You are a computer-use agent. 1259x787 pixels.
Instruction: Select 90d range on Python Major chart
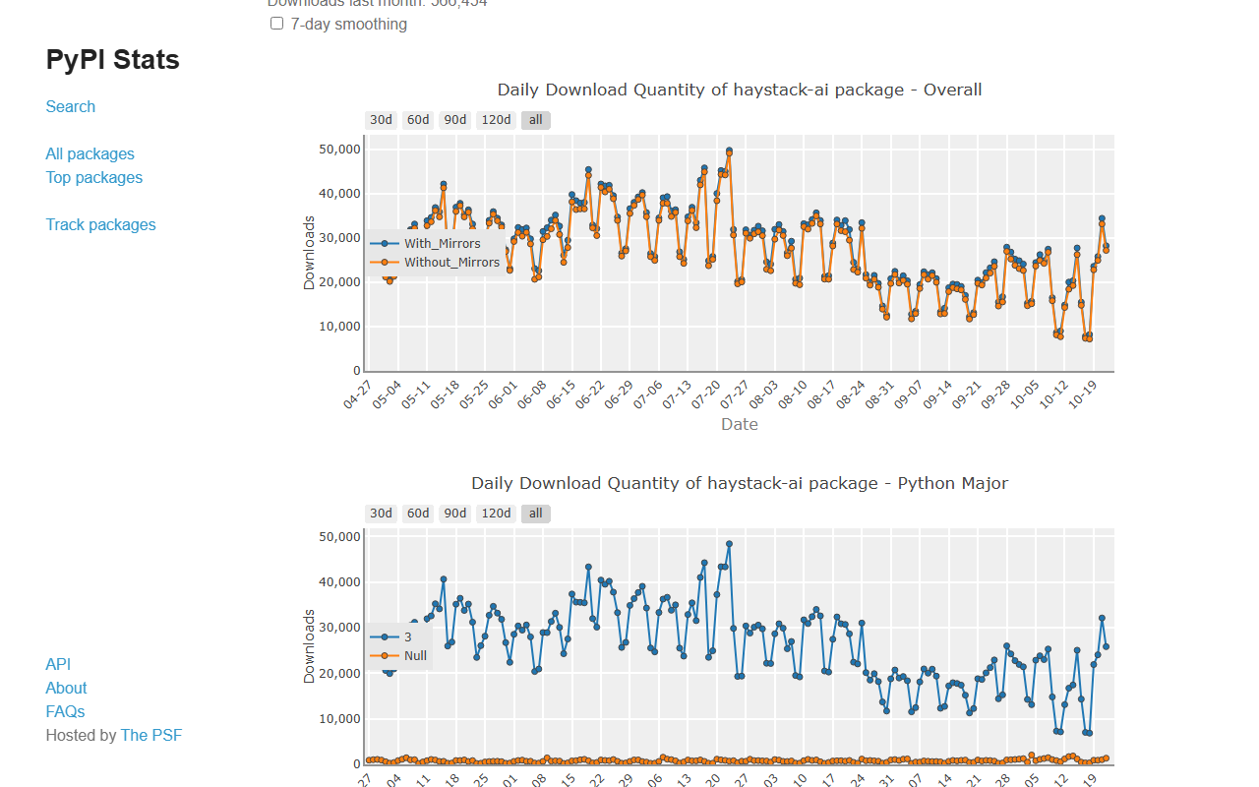coord(455,514)
